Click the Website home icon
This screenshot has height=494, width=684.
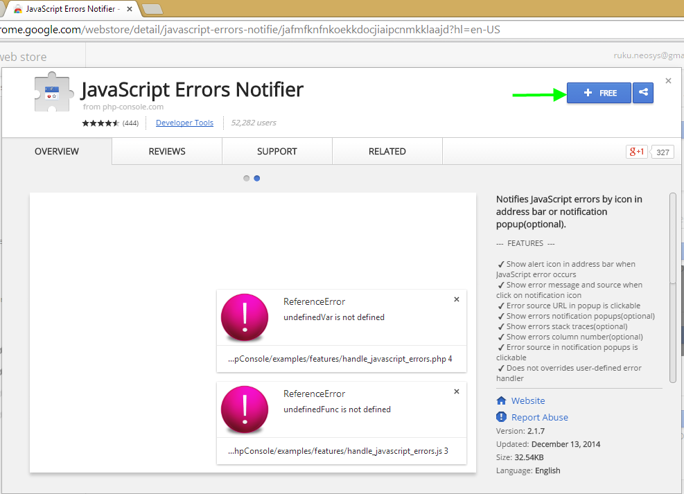[502, 400]
